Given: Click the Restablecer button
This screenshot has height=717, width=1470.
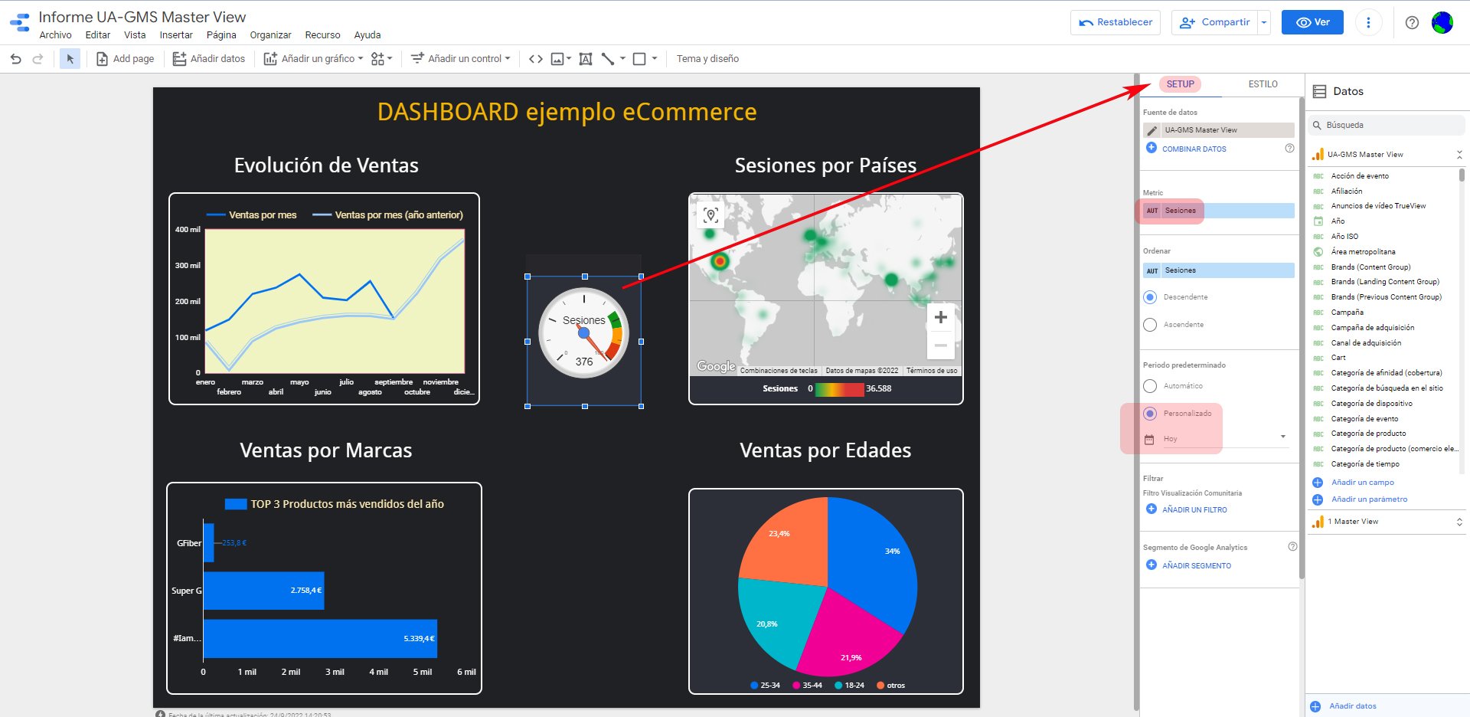Looking at the screenshot, I should click(1116, 22).
